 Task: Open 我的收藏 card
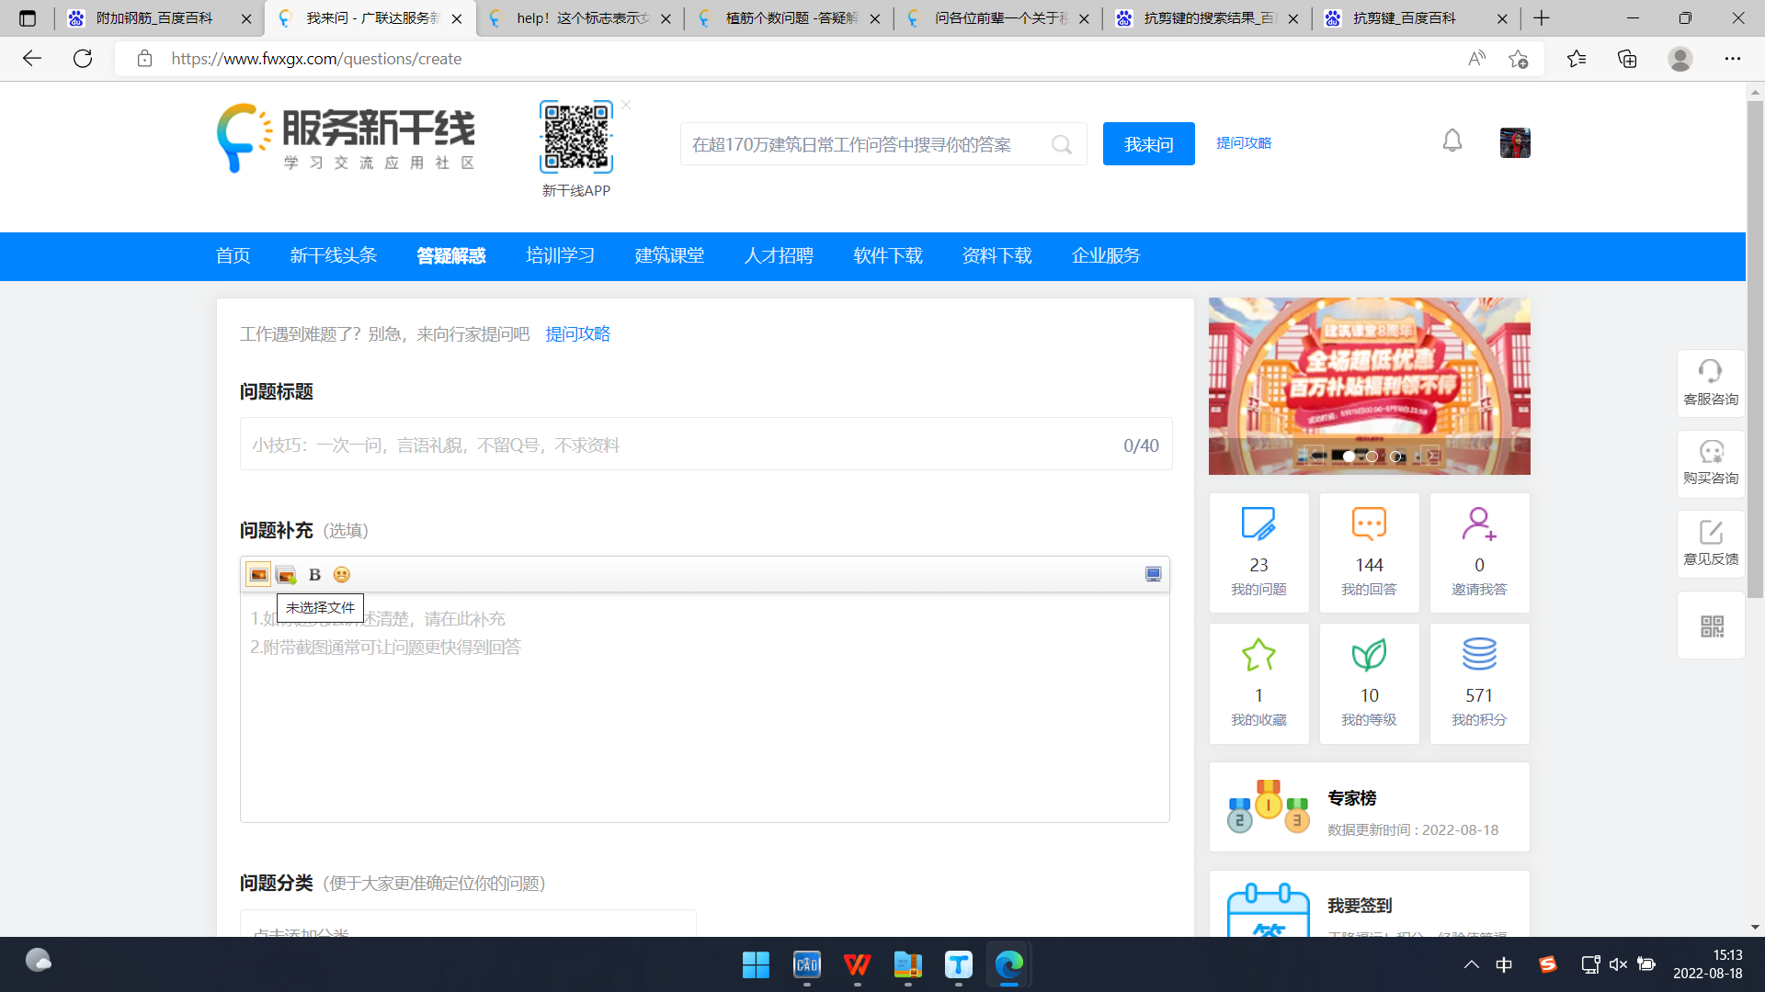tap(1258, 683)
